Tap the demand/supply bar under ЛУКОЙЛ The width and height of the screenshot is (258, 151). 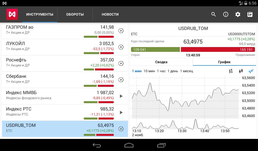[x=99, y=53]
